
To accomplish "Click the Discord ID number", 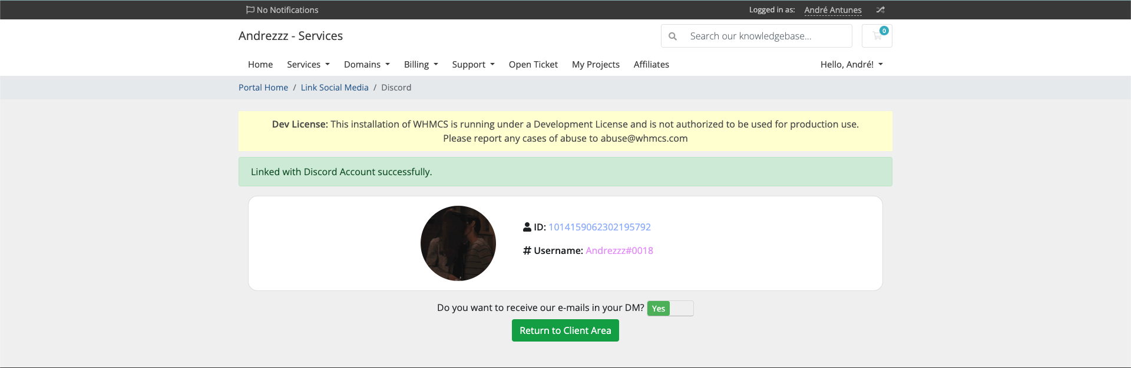I will (x=600, y=227).
